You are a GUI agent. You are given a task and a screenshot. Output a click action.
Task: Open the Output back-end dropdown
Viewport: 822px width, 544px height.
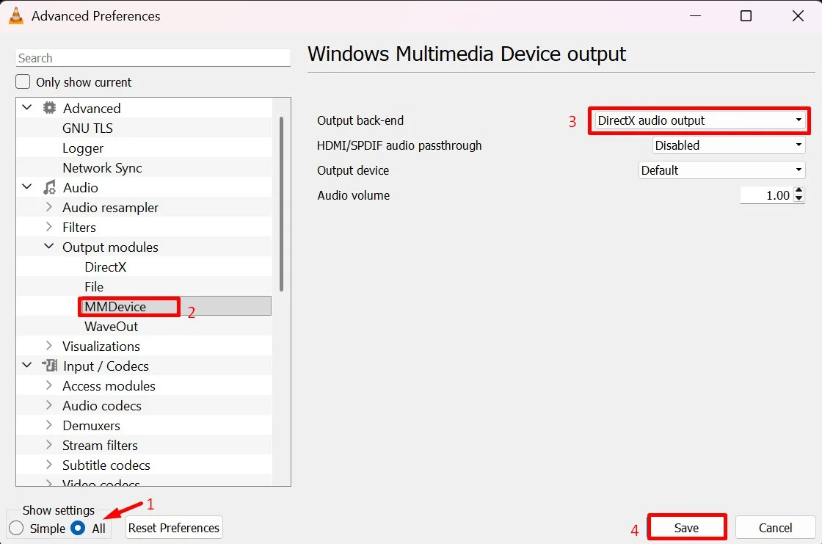[700, 120]
